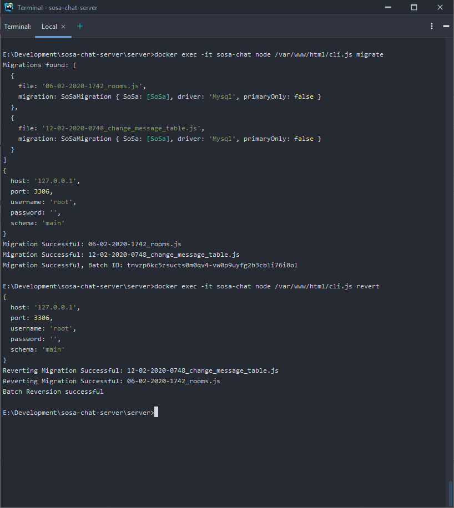
Task: Minimize the Terminal window
Action: pyautogui.click(x=388, y=7)
